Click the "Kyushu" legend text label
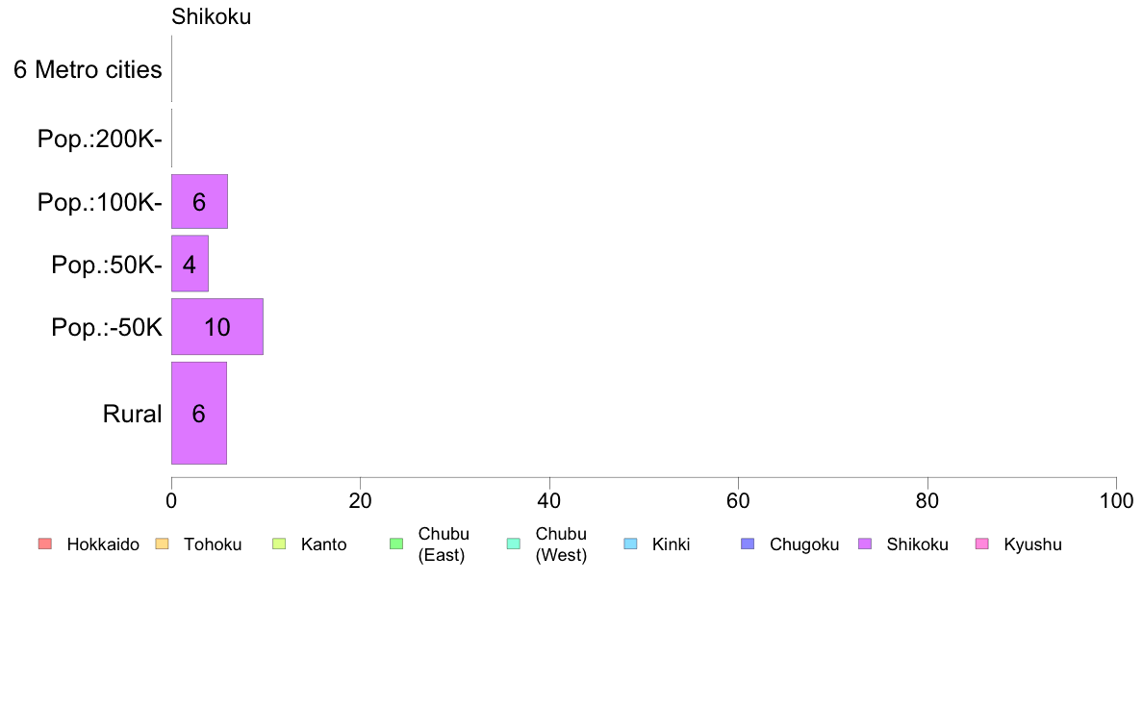Image resolution: width=1143 pixels, height=708 pixels. click(x=1032, y=544)
